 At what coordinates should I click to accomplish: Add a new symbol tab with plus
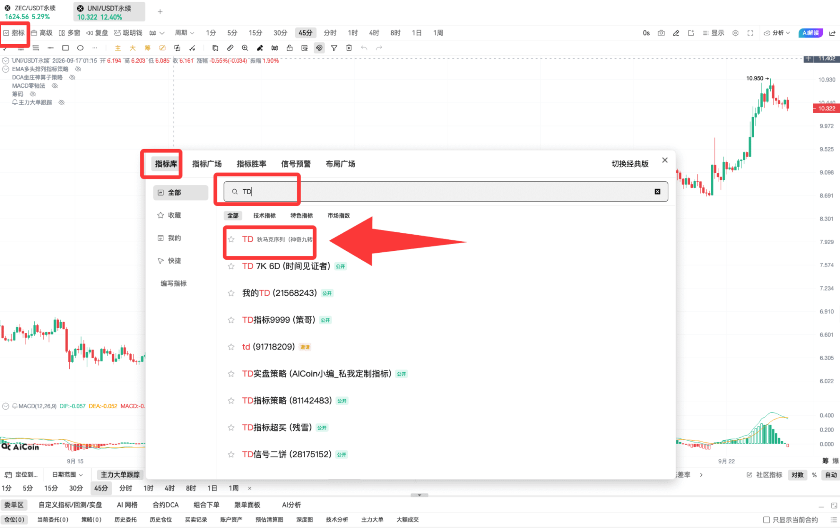[160, 12]
